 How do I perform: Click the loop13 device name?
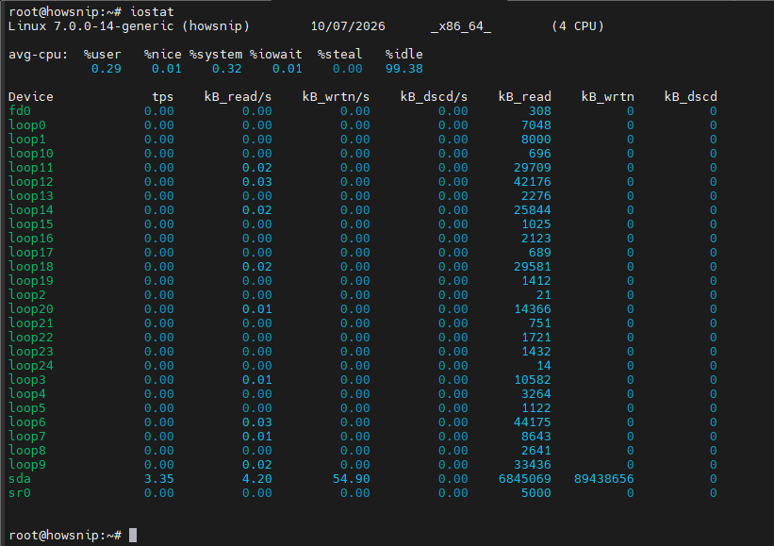click(30, 196)
